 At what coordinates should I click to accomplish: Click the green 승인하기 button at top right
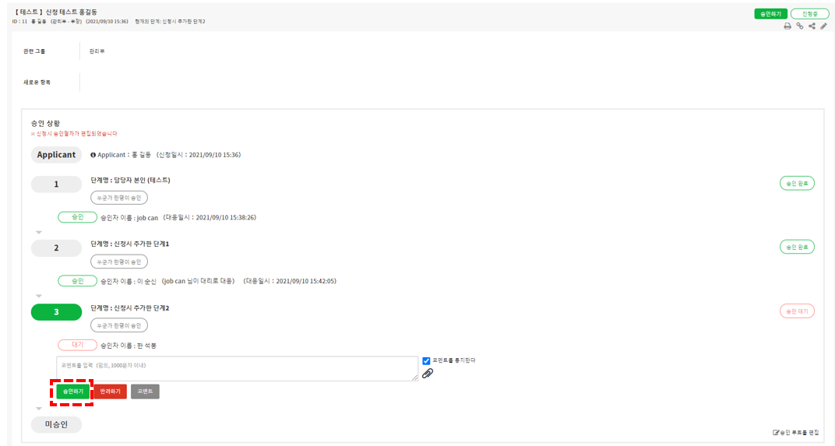point(770,14)
